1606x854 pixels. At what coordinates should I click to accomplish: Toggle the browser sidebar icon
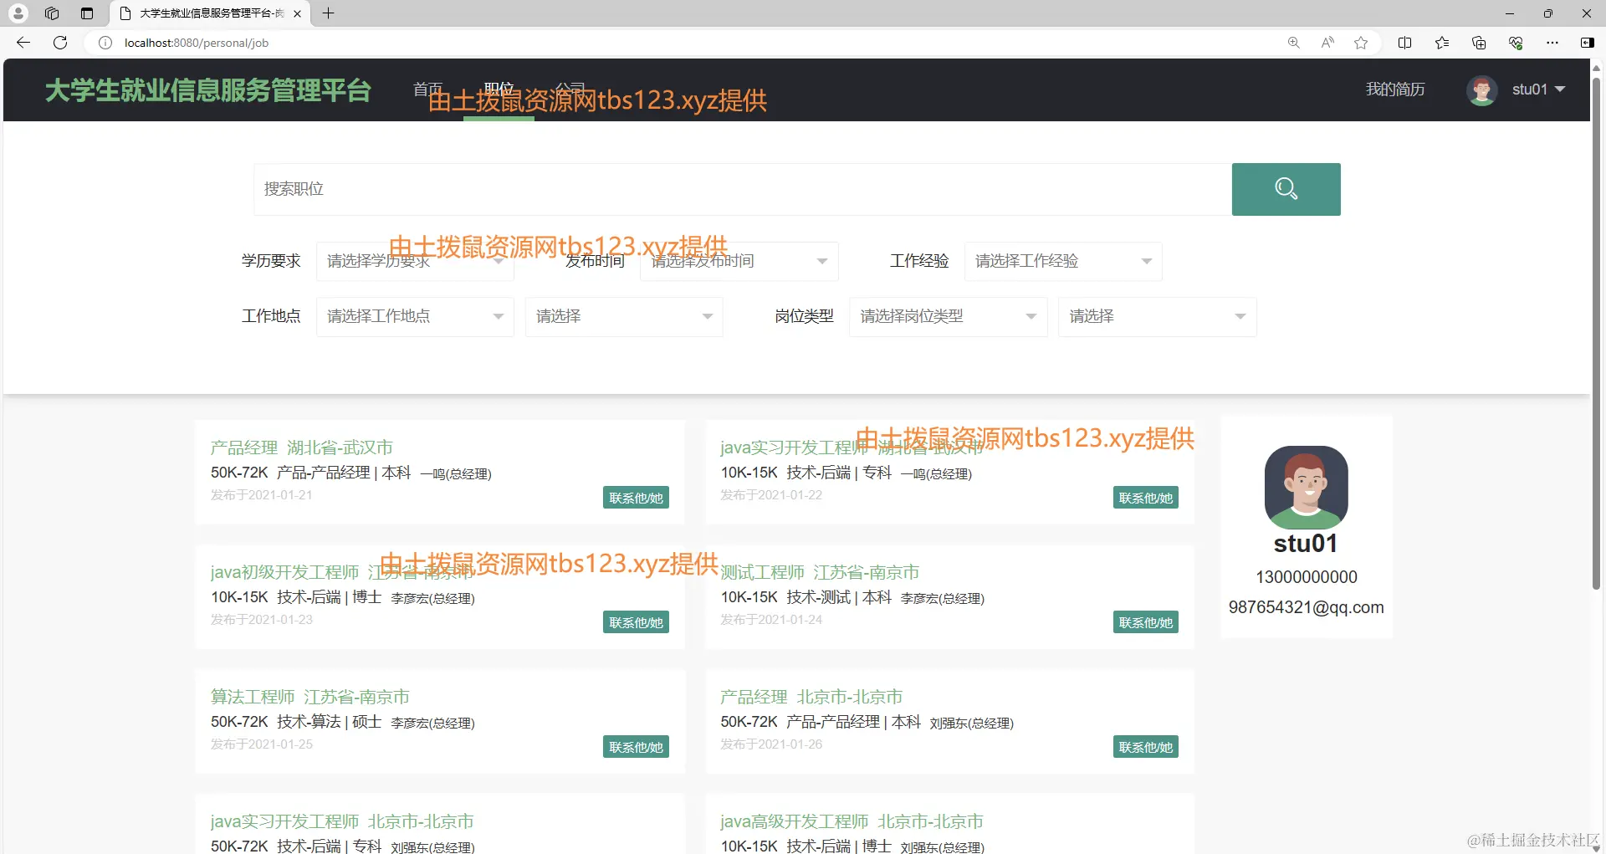[x=1587, y=43]
